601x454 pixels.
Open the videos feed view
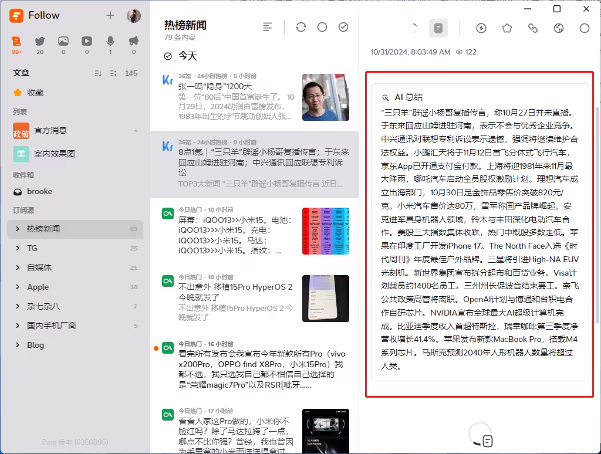tap(87, 41)
